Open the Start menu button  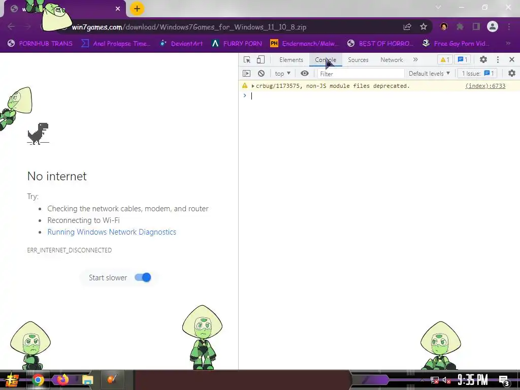click(x=12, y=380)
